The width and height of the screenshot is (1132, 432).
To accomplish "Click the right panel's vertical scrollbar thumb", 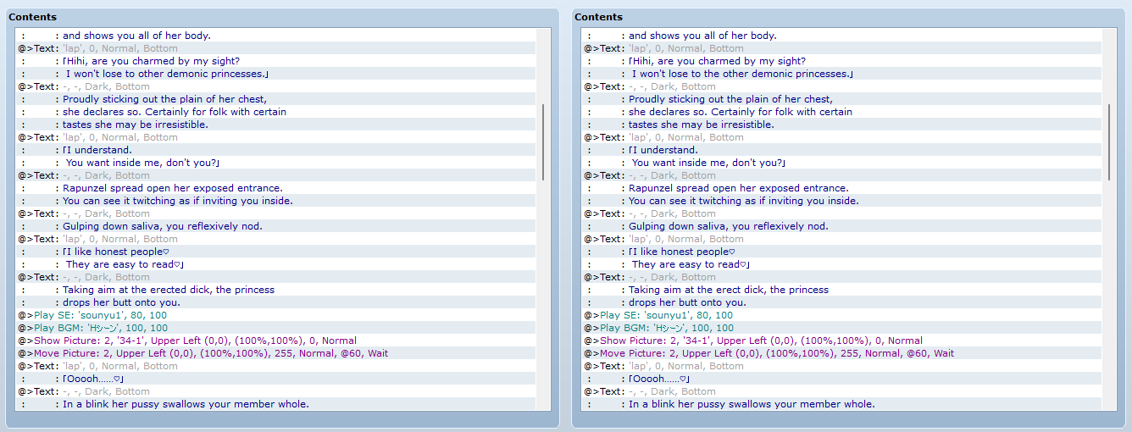I will click(x=1109, y=141).
